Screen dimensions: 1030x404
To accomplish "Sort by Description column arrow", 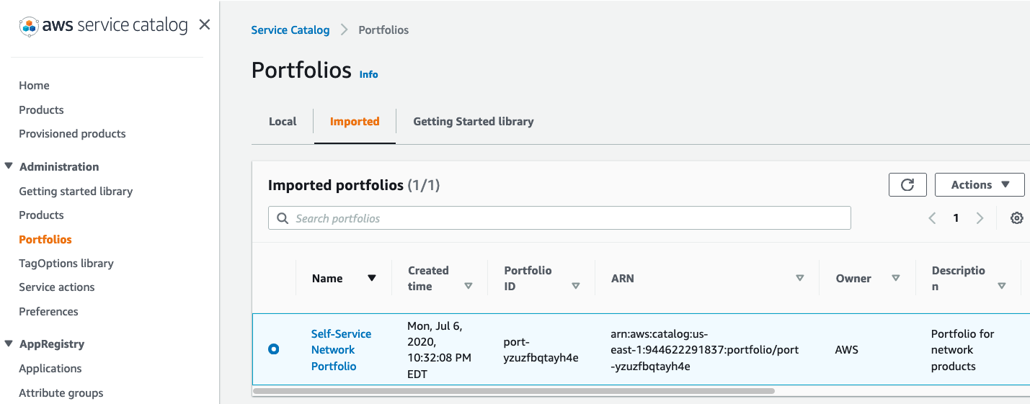I will point(1001,286).
